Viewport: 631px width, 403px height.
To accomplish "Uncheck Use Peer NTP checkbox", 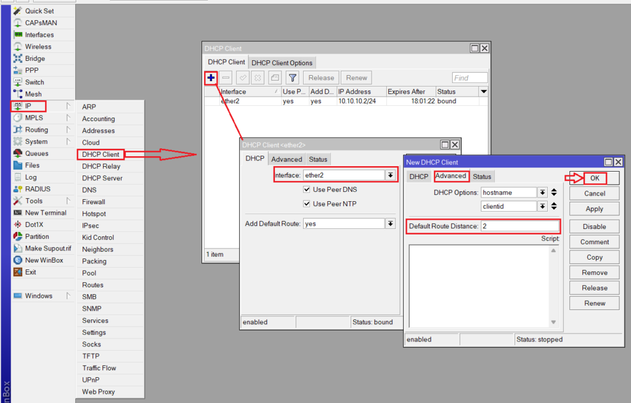I will pyautogui.click(x=307, y=204).
